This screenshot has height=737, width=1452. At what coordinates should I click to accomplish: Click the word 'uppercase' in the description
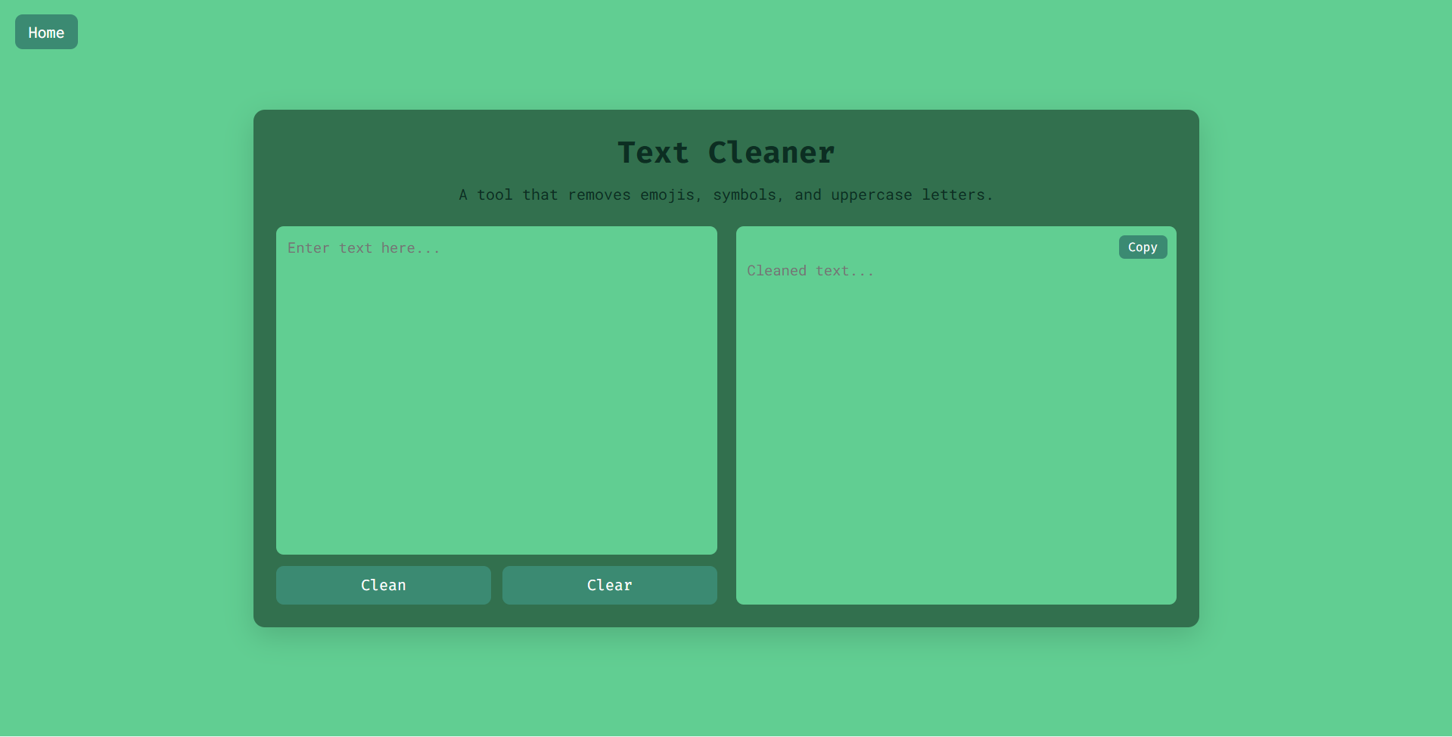pos(871,195)
